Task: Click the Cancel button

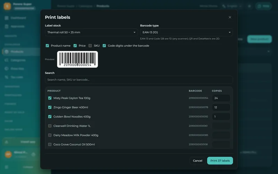Action: coord(197,161)
